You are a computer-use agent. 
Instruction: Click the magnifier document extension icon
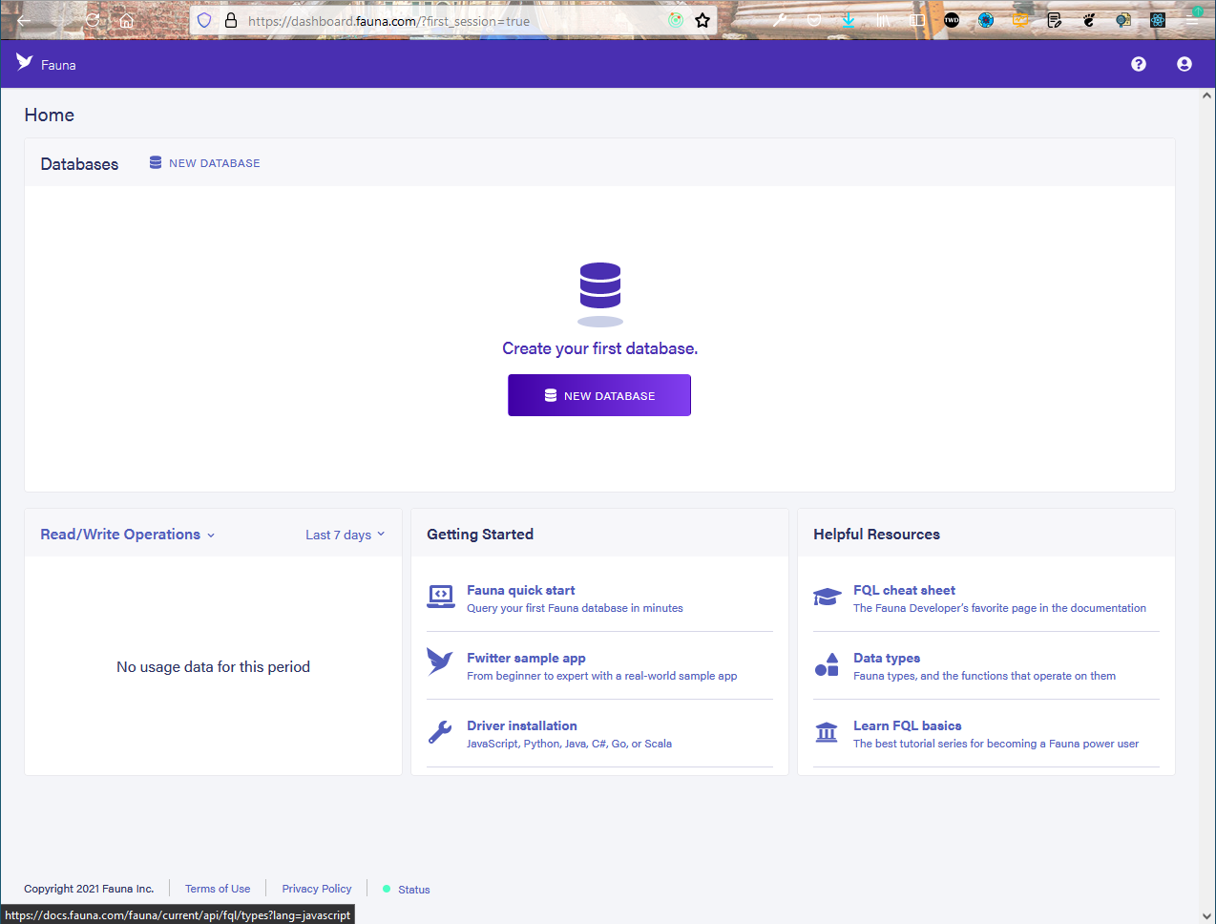(1123, 20)
